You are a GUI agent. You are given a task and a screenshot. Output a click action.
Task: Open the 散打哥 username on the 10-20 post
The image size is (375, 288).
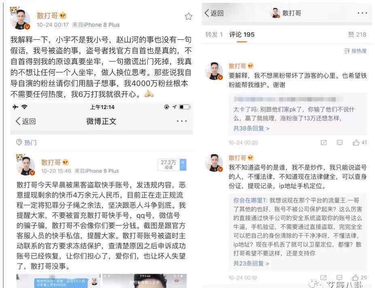point(51,162)
